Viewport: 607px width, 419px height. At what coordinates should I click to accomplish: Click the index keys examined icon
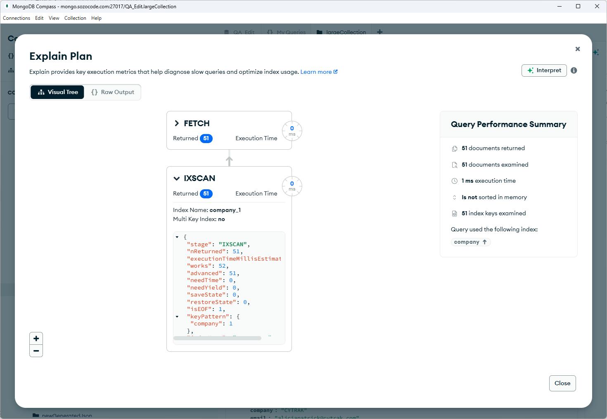pos(455,214)
